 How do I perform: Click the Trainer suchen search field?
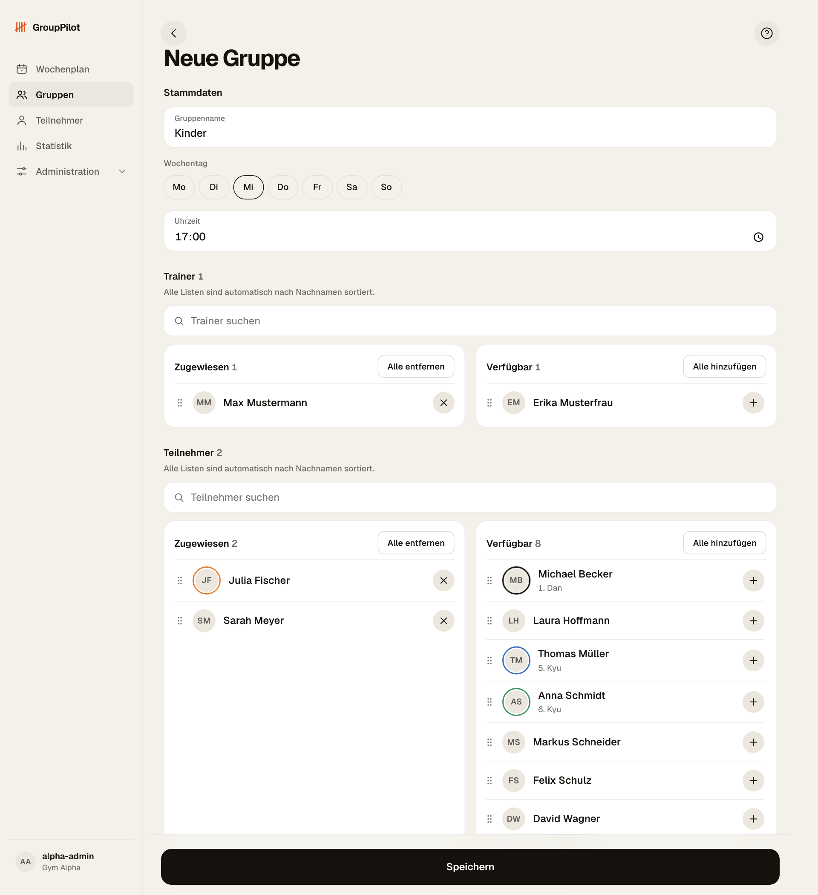coord(469,321)
